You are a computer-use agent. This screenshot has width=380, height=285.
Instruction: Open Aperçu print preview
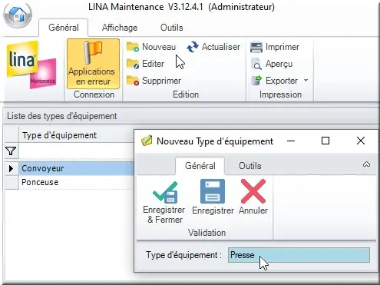(x=272, y=64)
